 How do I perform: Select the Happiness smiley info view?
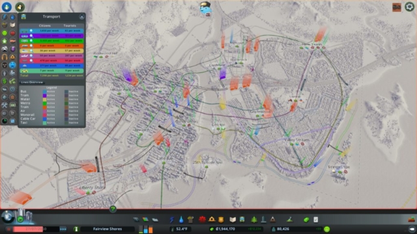(5, 33)
